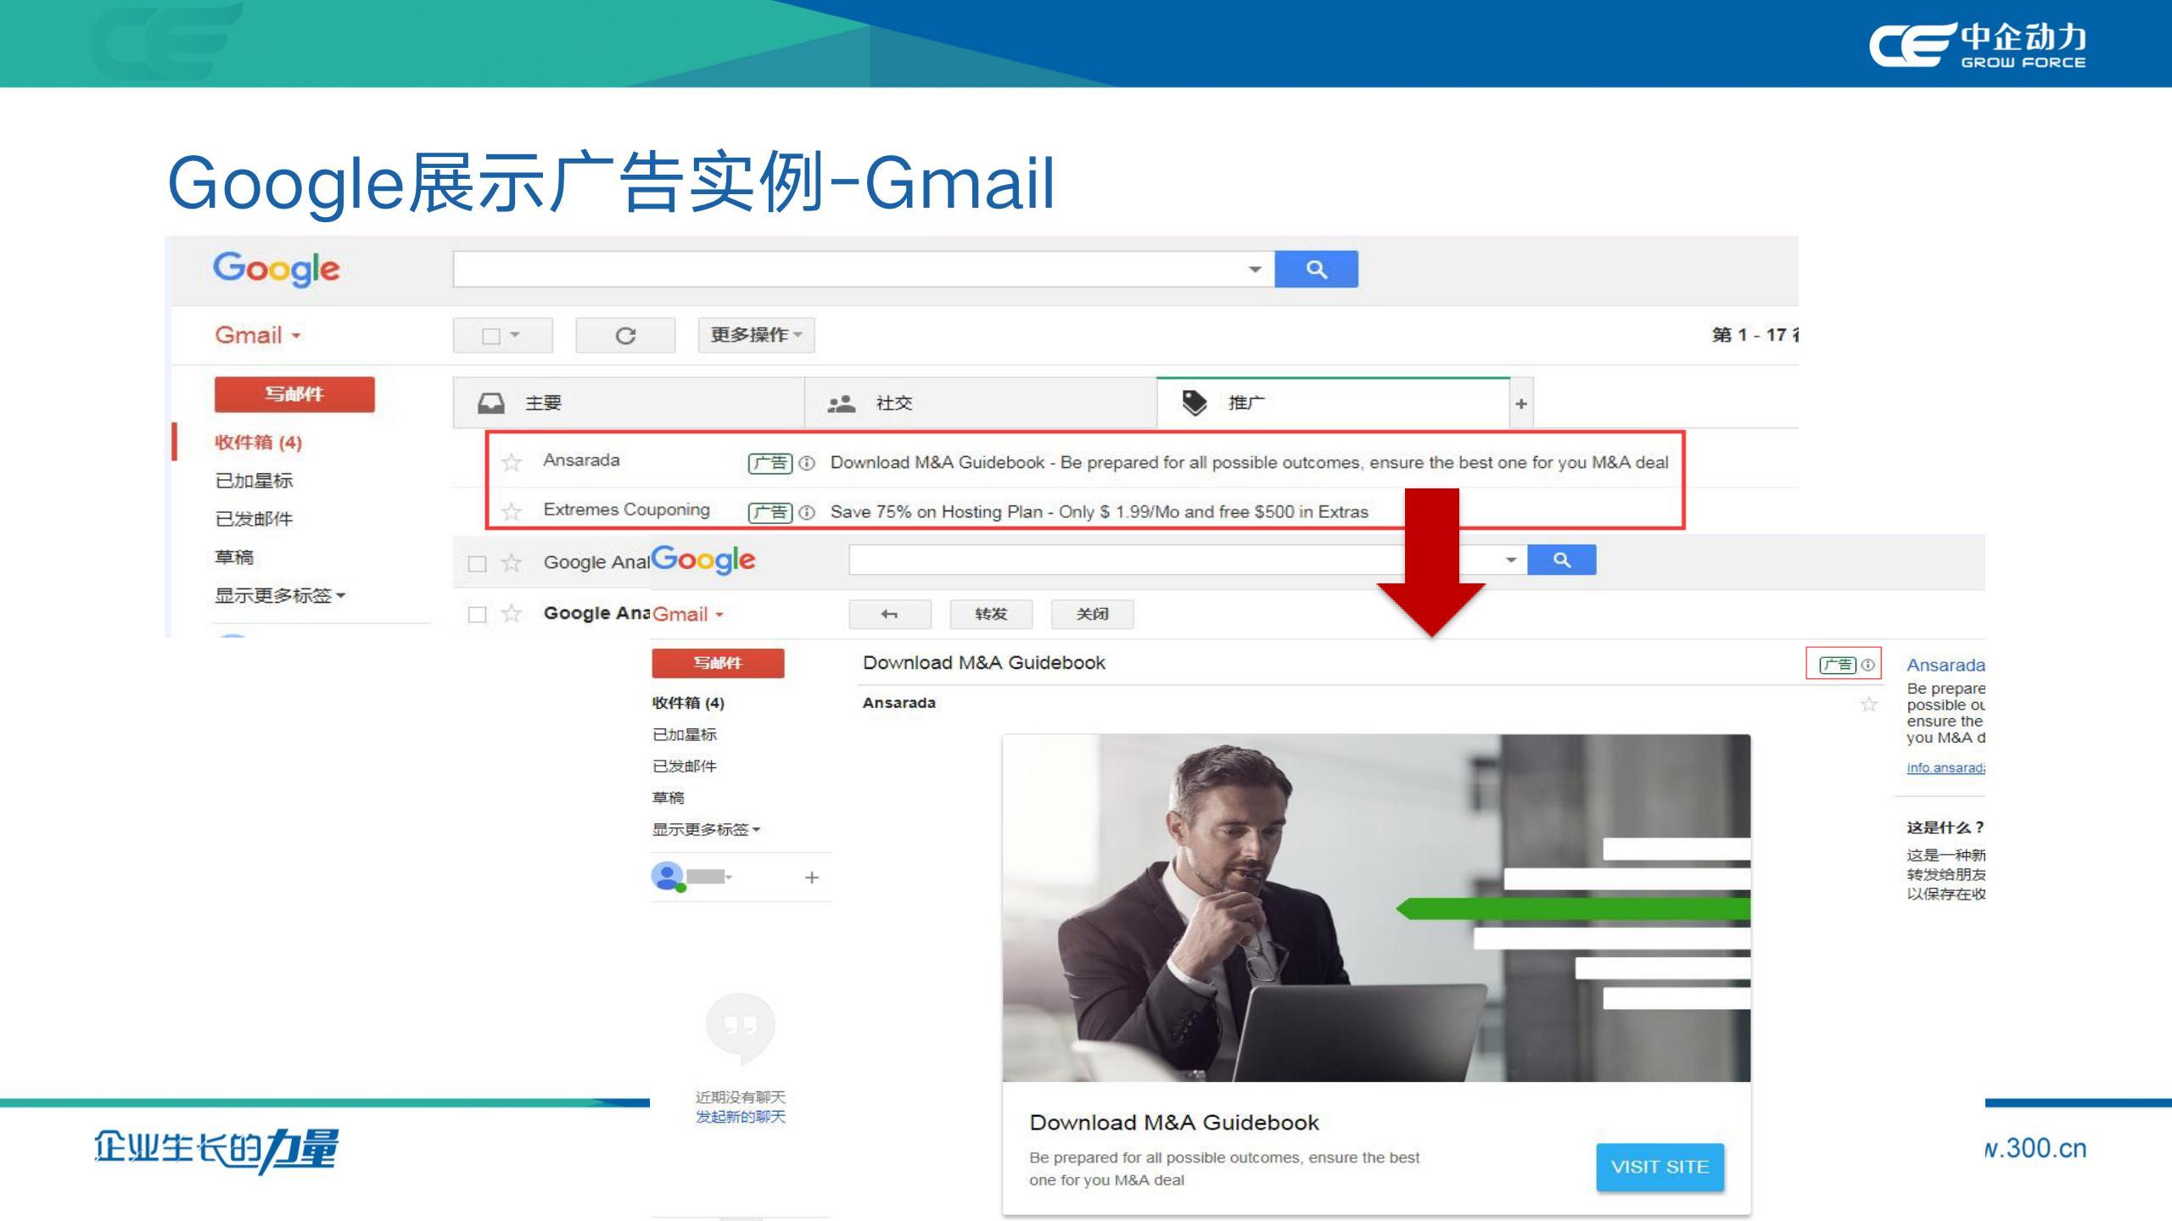Open 草稿 in lower window sidebar
This screenshot has width=2172, height=1221.
pyautogui.click(x=668, y=797)
